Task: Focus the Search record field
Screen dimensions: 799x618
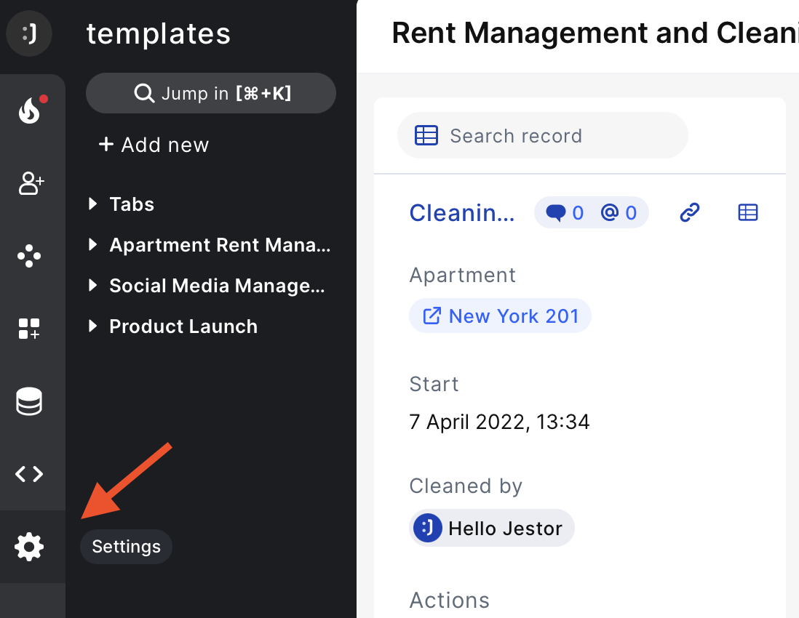Action: pyautogui.click(x=543, y=135)
